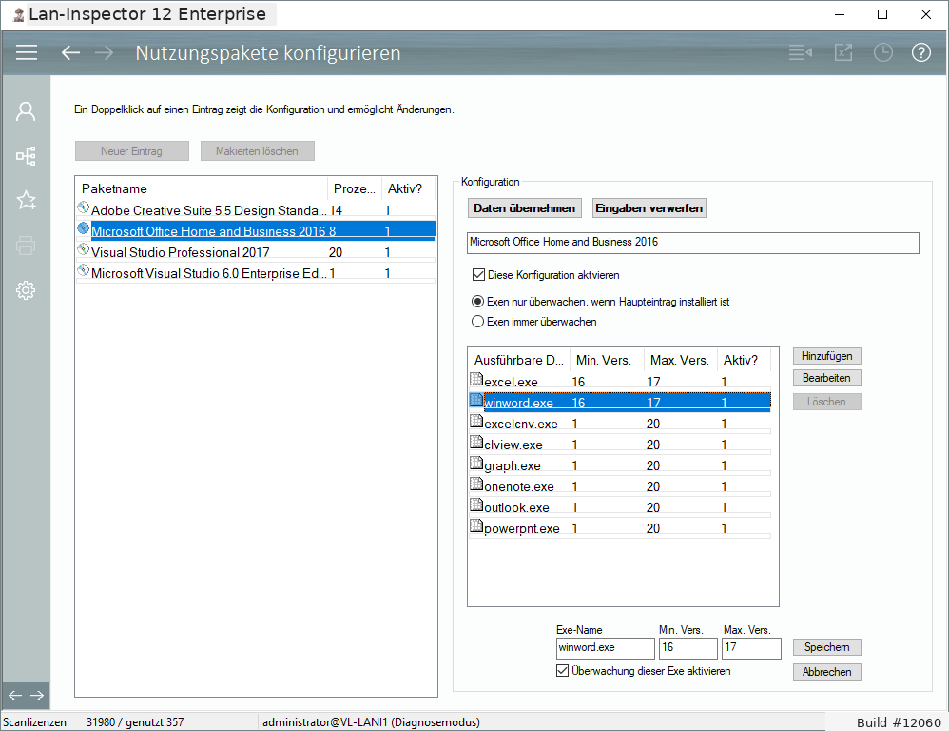
Task: Select the 'onenote.exe' row text
Action: (519, 487)
